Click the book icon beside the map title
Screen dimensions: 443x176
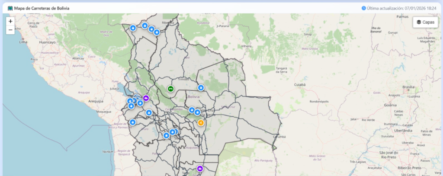[x=10, y=8]
